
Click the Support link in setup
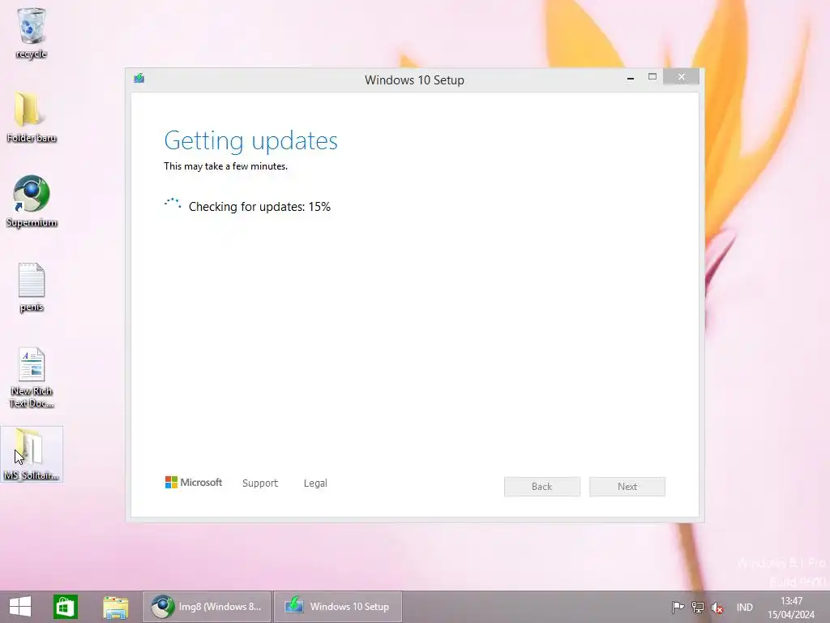tap(260, 483)
